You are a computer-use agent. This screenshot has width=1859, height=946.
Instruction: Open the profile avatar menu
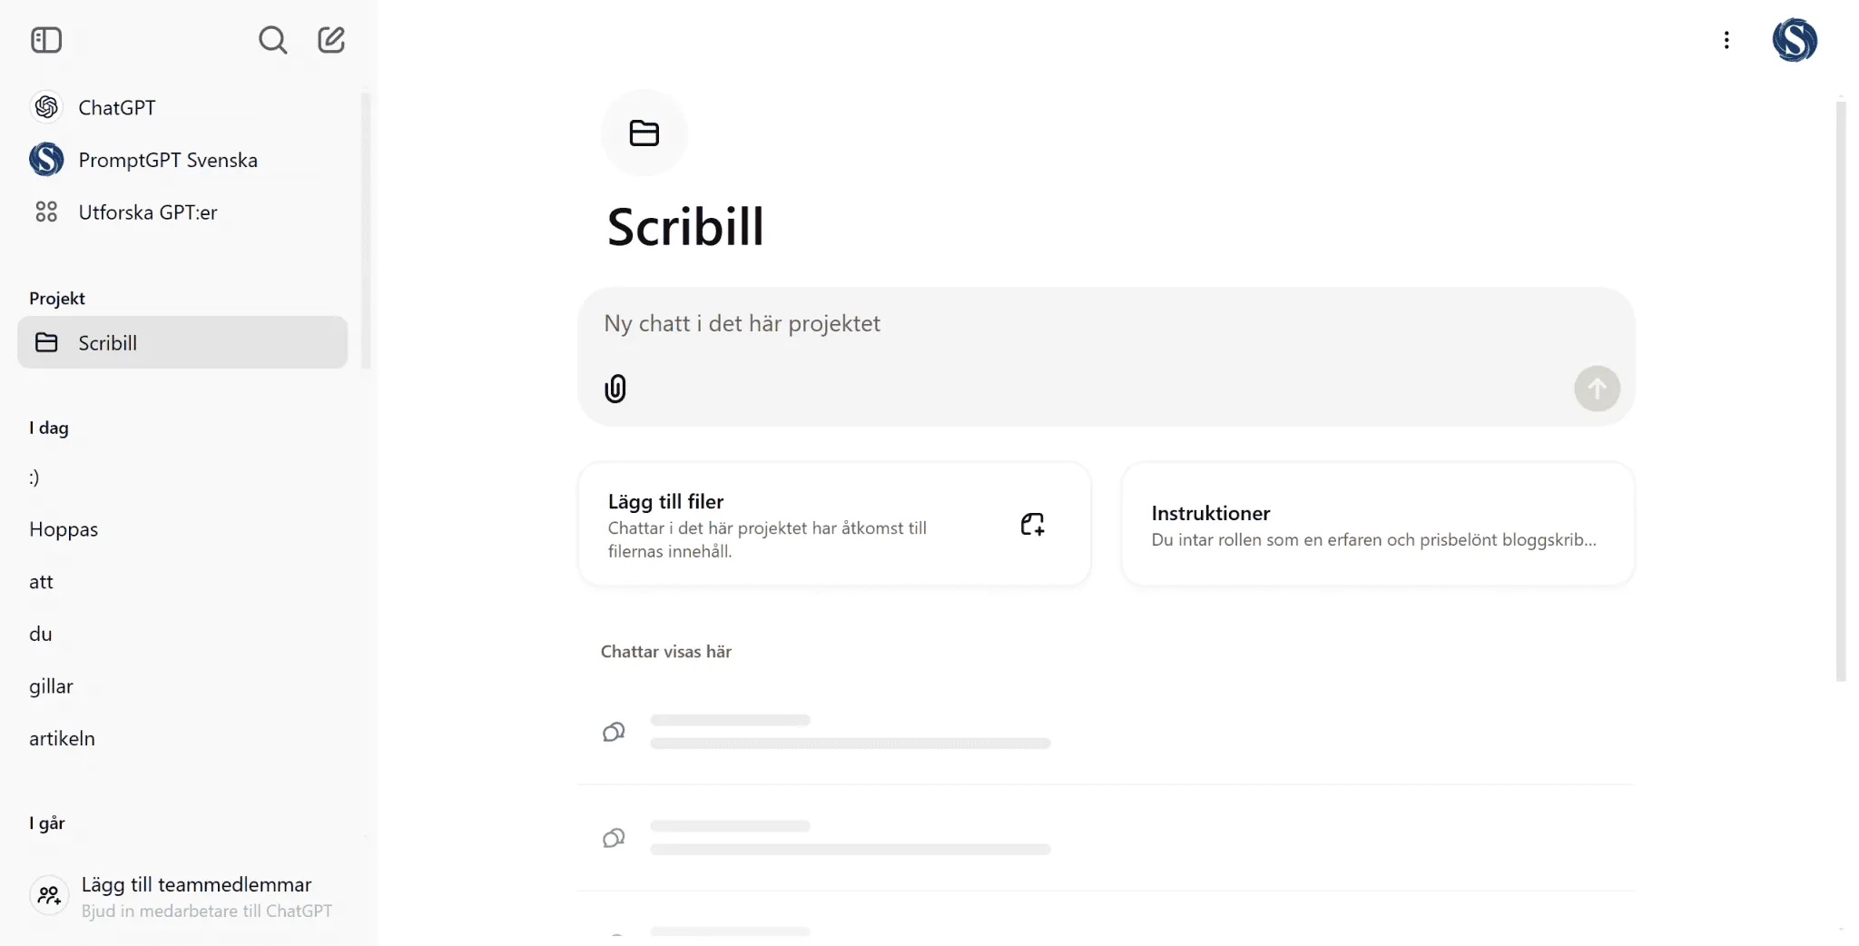tap(1795, 40)
